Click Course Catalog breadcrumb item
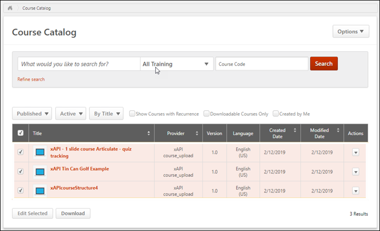Image resolution: width=380 pixels, height=231 pixels. tap(36, 8)
